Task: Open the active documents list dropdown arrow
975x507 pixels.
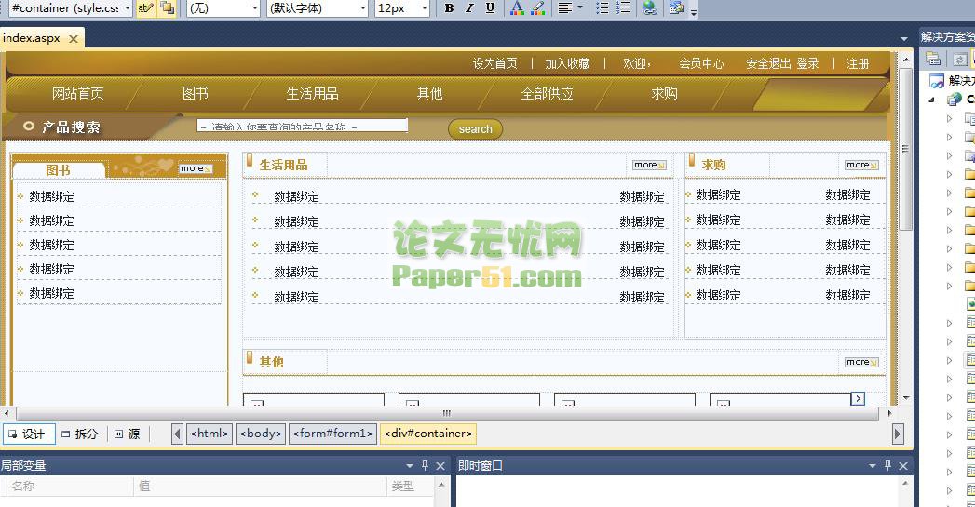Action: (903, 38)
